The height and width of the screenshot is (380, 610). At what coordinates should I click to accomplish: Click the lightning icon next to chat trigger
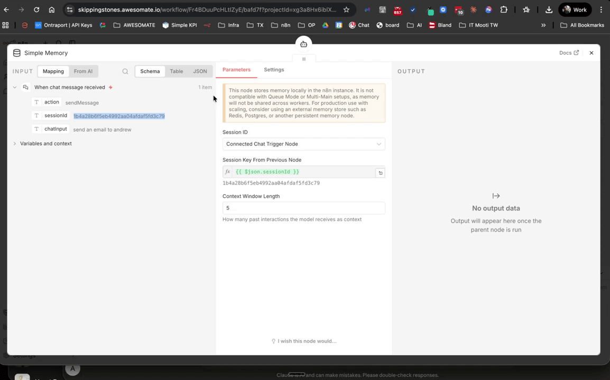pos(110,87)
